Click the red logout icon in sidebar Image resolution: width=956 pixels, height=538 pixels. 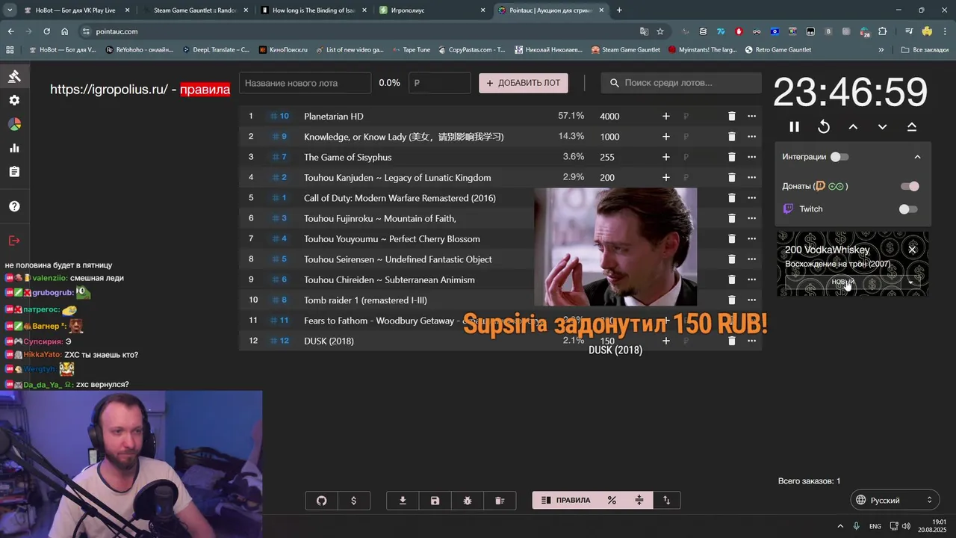point(14,240)
